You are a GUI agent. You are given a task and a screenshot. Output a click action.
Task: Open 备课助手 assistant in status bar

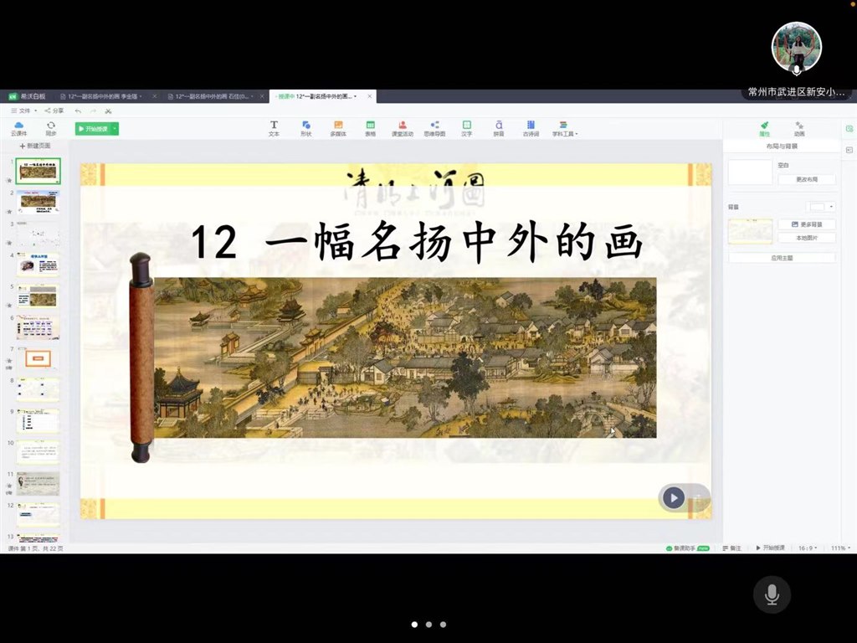coord(688,548)
